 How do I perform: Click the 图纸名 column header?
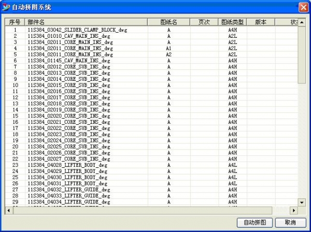(x=169, y=23)
